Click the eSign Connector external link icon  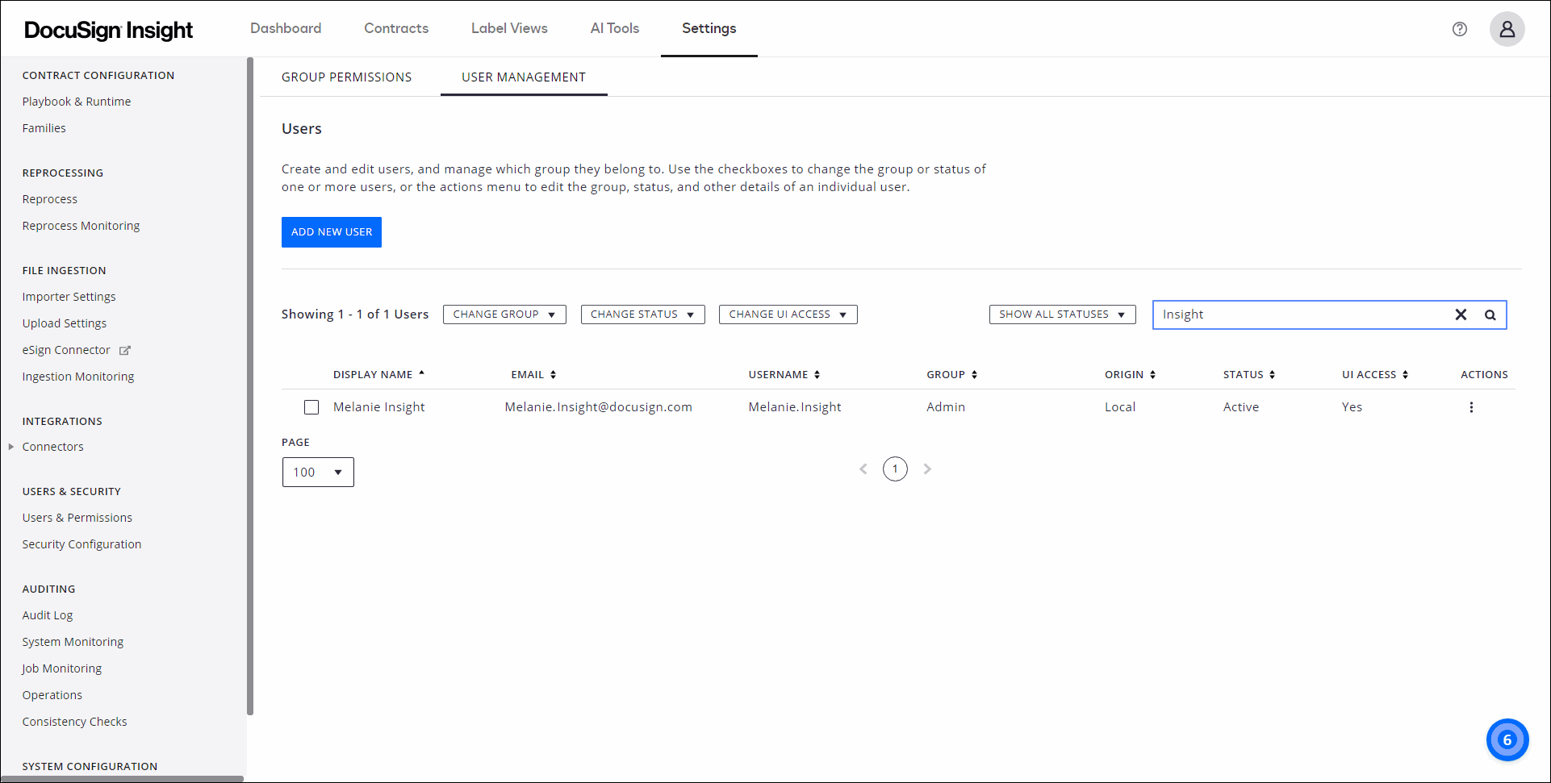tap(125, 350)
